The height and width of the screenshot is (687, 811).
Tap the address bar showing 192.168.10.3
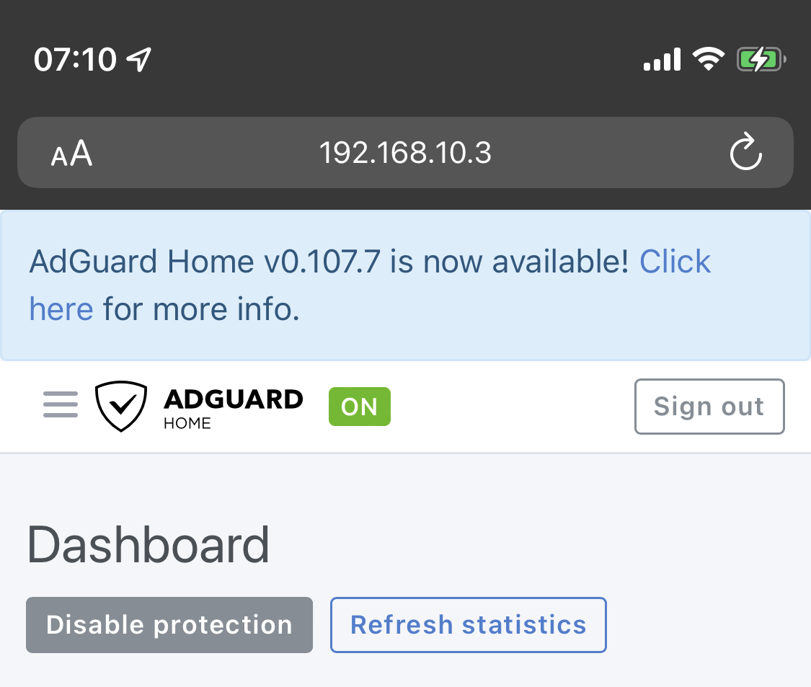(x=405, y=153)
